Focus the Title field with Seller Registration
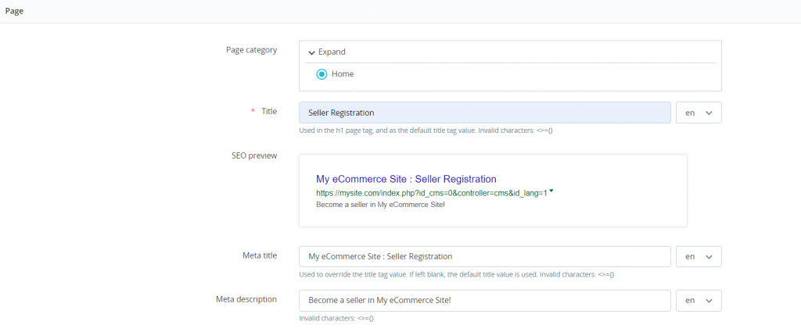This screenshot has height=332, width=801. coord(484,112)
